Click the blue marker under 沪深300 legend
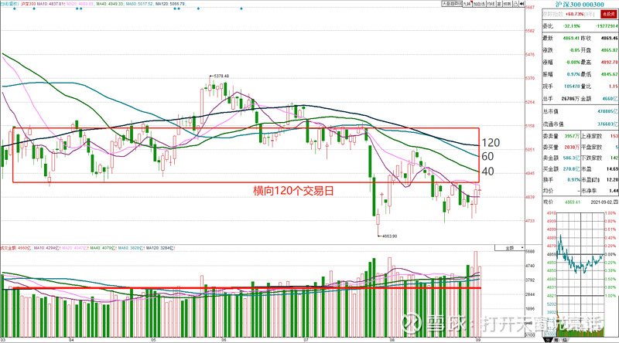619x343 pixels. pyautogui.click(x=34, y=8)
